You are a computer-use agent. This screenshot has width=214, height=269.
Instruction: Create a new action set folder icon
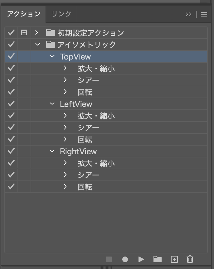(158, 259)
